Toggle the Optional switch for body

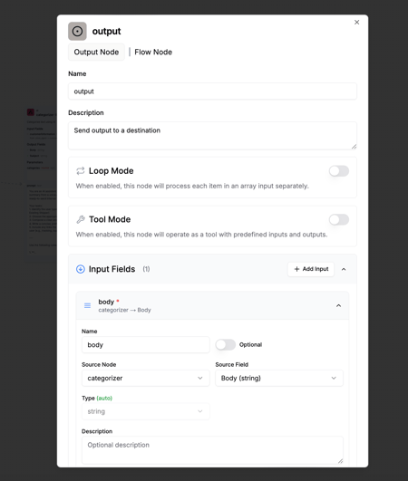pos(226,344)
